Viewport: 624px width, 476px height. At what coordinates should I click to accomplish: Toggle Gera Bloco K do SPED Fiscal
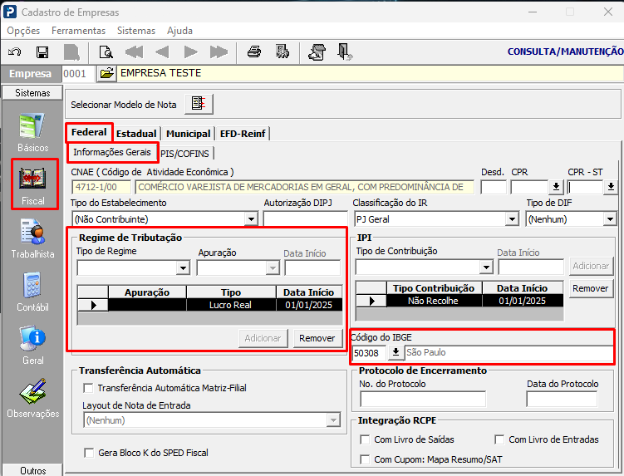[x=89, y=453]
